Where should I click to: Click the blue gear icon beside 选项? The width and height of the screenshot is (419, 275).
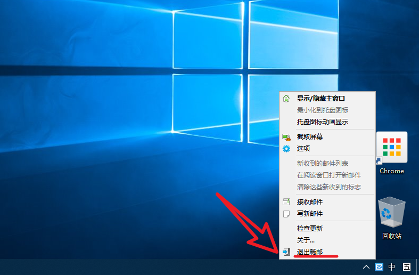[286, 149]
